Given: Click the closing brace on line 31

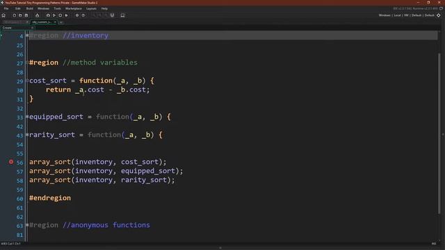Looking at the screenshot, I should coord(31,99).
